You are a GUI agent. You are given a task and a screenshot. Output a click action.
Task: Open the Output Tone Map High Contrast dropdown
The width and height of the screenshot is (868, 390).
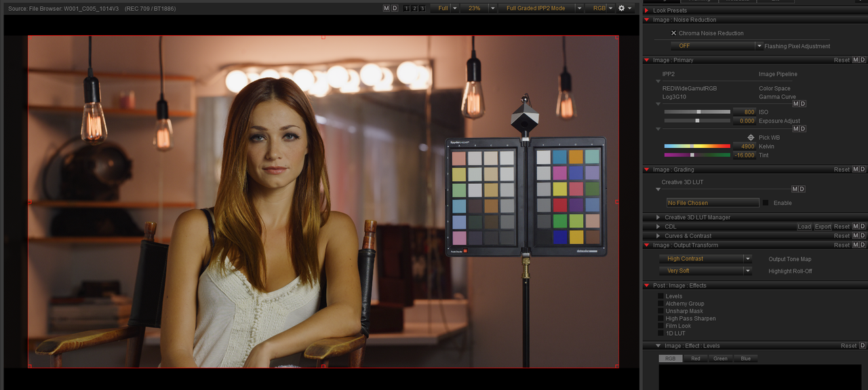(x=705, y=259)
